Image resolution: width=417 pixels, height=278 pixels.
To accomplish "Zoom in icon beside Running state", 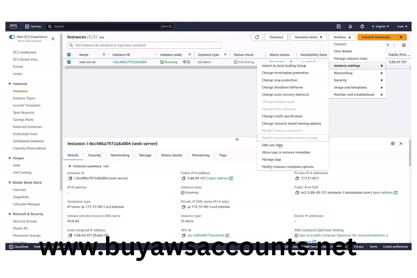I will tap(185, 62).
